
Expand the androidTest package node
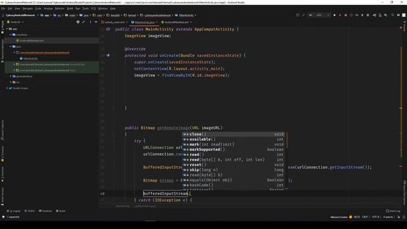(x=14, y=64)
